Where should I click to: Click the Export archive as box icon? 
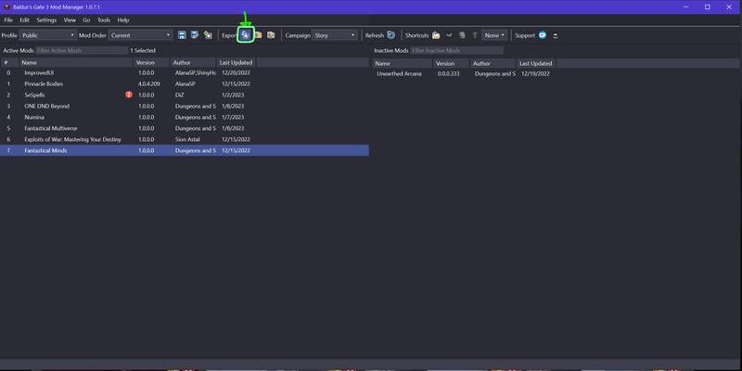pyautogui.click(x=271, y=35)
